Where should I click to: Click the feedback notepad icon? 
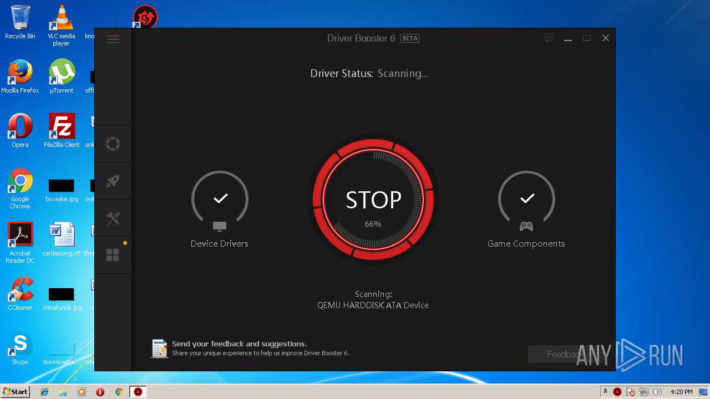click(x=159, y=349)
